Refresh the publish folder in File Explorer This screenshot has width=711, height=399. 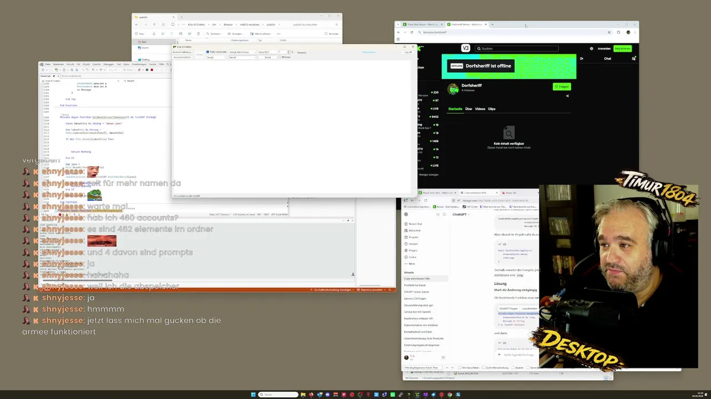click(x=163, y=24)
